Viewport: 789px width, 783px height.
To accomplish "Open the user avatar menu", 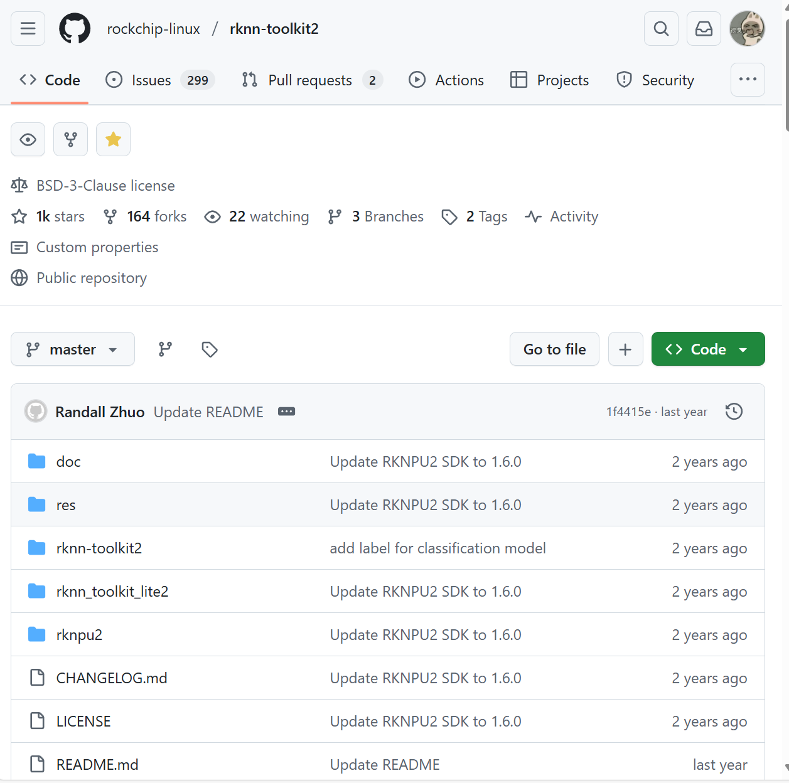I will pyautogui.click(x=747, y=28).
